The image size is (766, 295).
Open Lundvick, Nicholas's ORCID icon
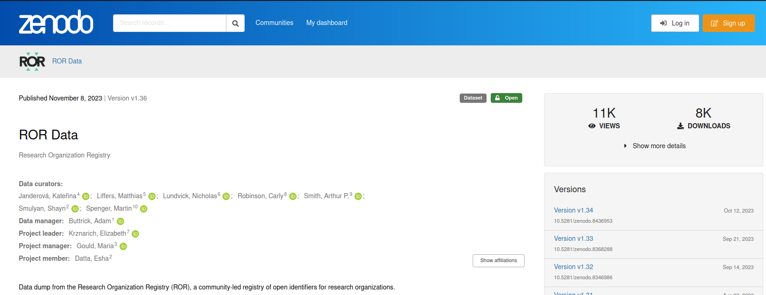[226, 196]
